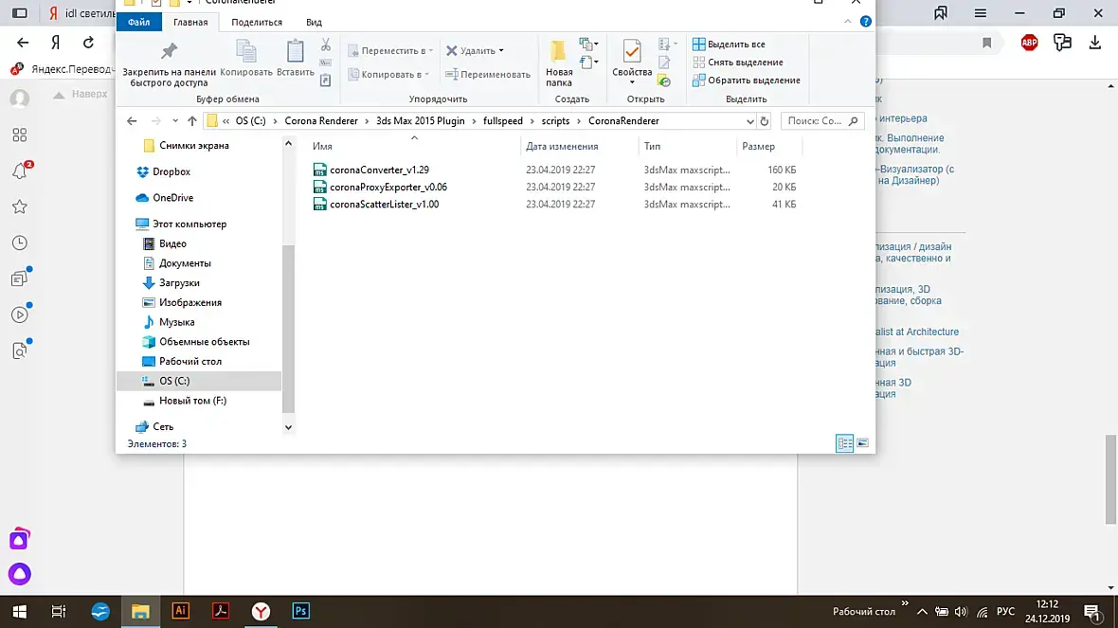This screenshot has width=1118, height=628.
Task: Click Explorer back navigation arrow
Action: point(132,121)
